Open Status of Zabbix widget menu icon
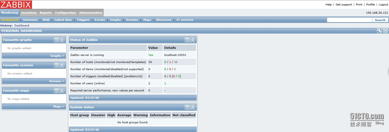 [x=187, y=40]
